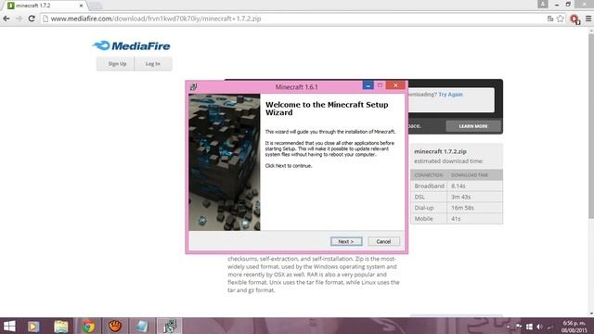
Task: Open the taskbar clock and date
Action: click(x=575, y=327)
